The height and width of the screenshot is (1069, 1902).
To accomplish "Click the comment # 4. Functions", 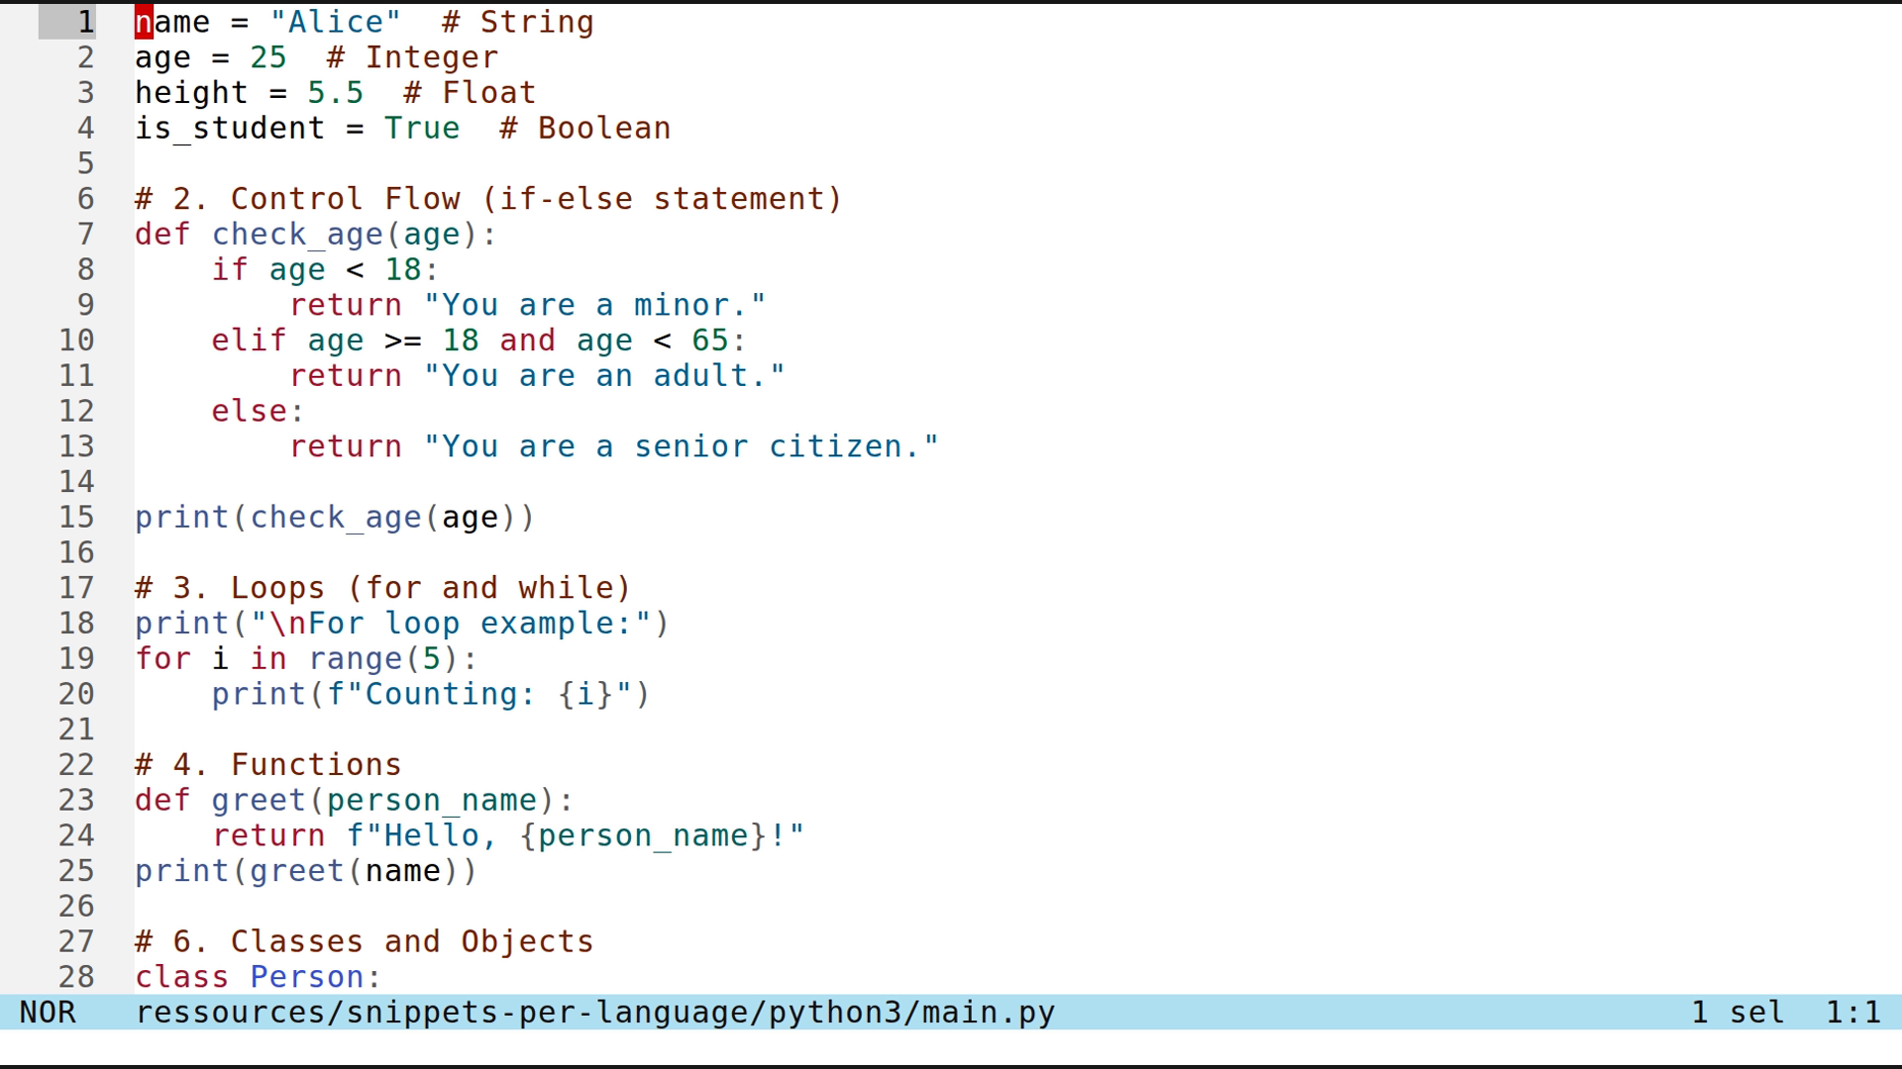I will click(x=267, y=764).
